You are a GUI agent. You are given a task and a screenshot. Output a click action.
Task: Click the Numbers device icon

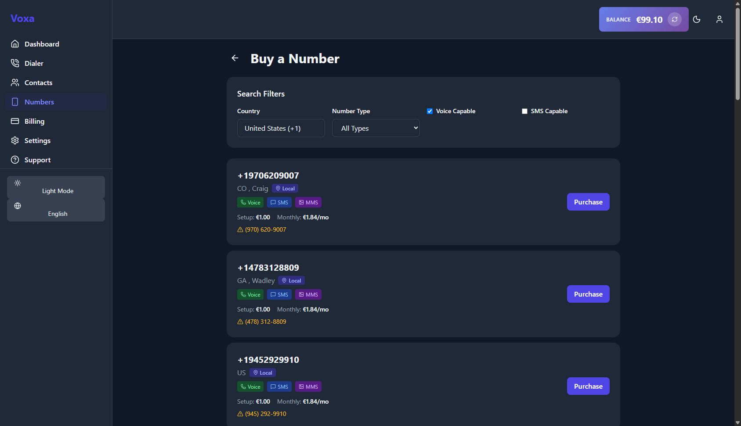(15, 102)
